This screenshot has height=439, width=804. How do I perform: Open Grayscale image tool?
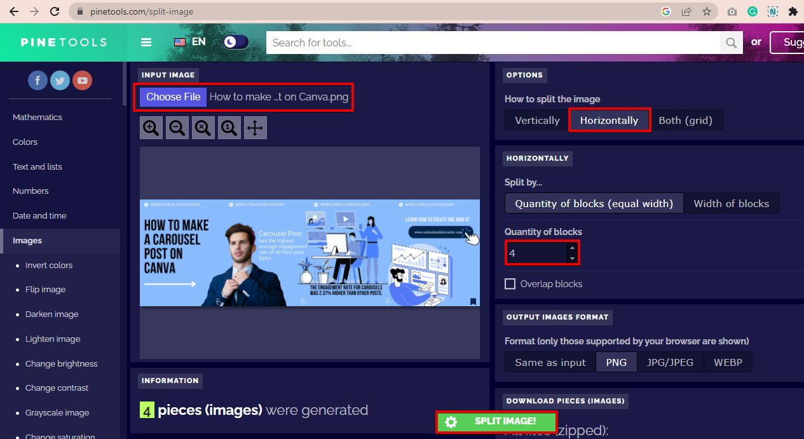pyautogui.click(x=57, y=412)
